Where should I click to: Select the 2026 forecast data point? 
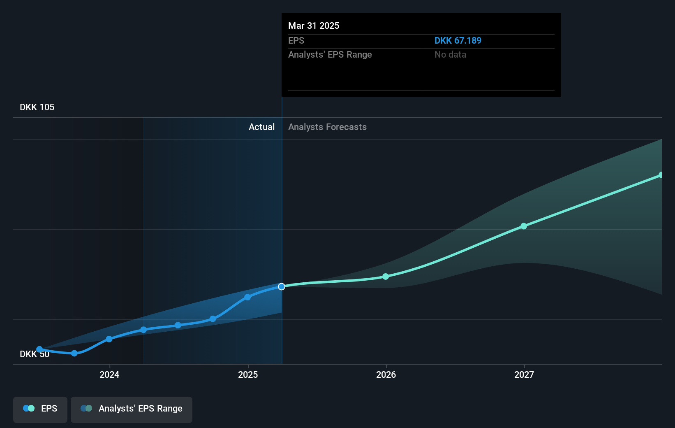[386, 277]
